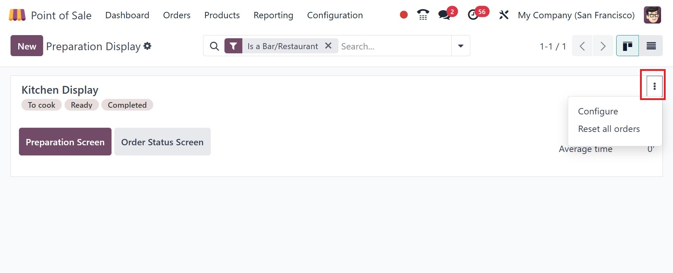Expand the search options dropdown arrow
This screenshot has height=273, width=673.
460,46
